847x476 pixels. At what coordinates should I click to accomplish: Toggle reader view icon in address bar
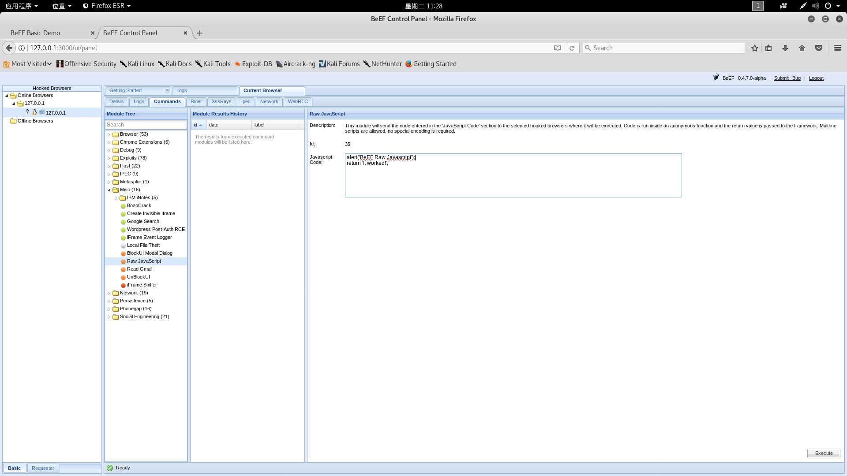(x=558, y=48)
